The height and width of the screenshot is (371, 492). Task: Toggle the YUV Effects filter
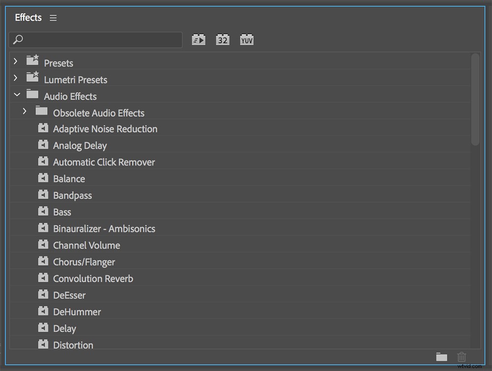(246, 40)
